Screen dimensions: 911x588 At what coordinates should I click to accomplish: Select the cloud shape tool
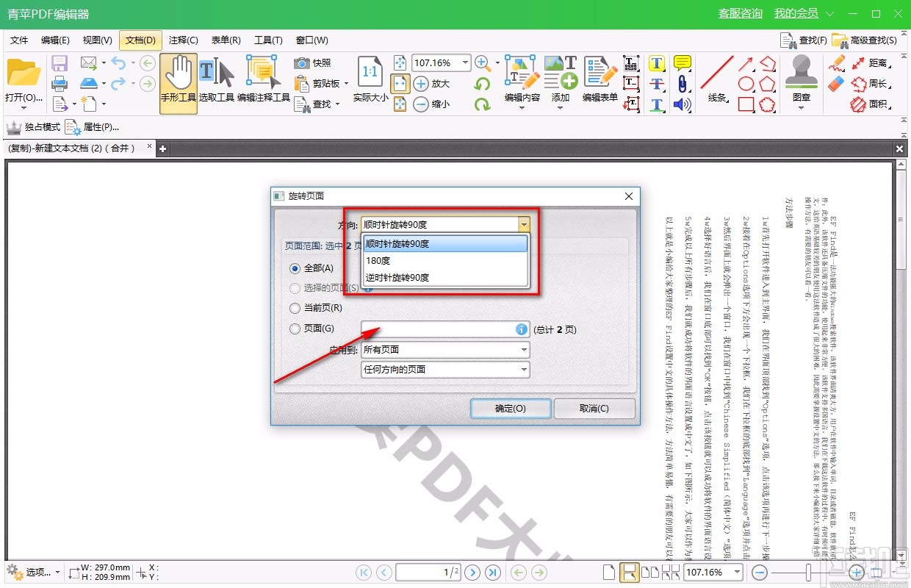(768, 104)
